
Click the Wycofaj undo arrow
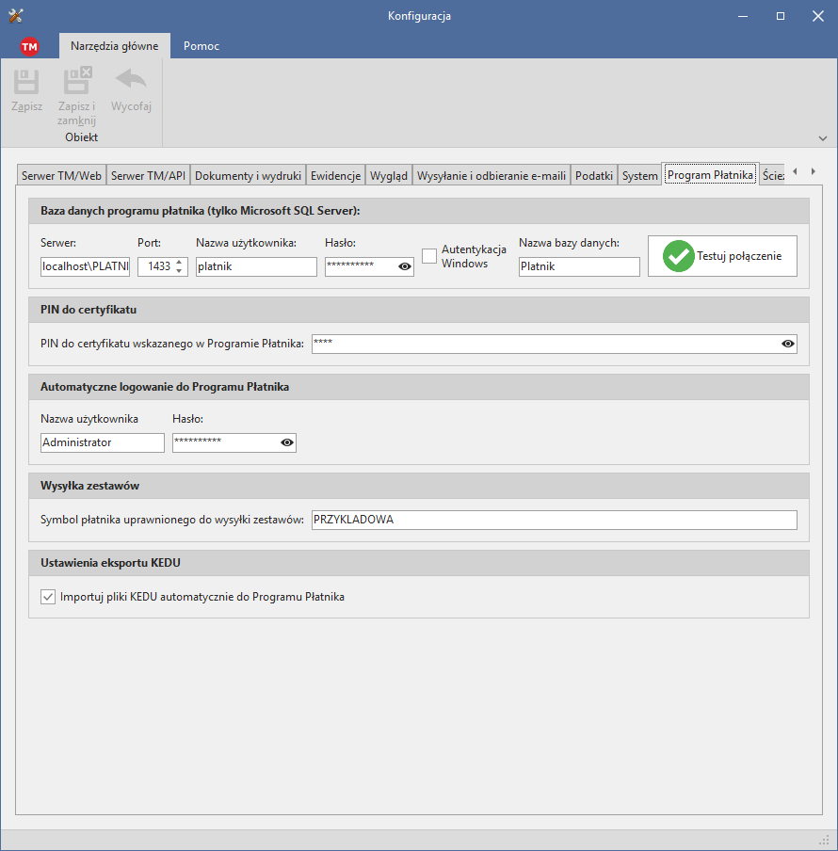point(131,79)
